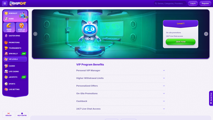Click 'On-site promotions' card text
Screen dimensions: 213x120
(x=173, y=33)
